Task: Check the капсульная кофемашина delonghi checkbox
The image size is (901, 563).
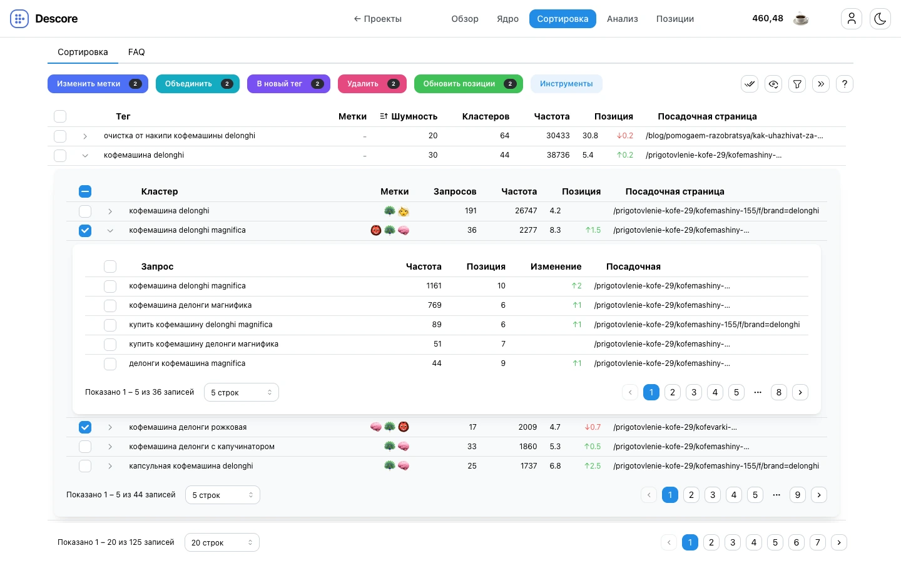Action: tap(85, 466)
